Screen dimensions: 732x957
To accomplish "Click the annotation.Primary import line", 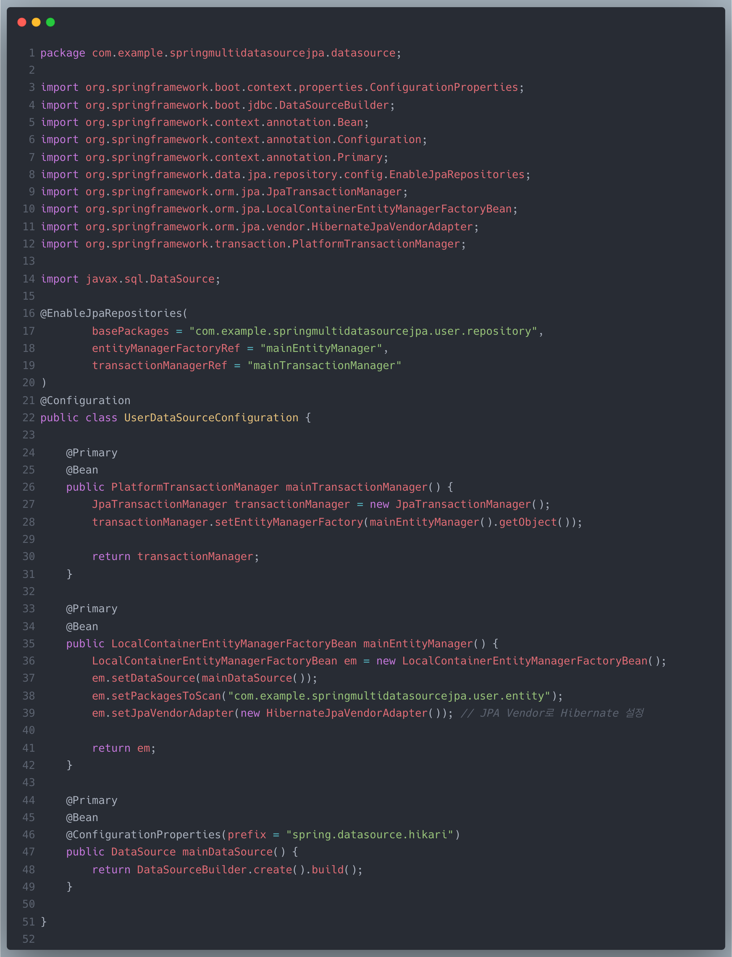I will click(214, 157).
